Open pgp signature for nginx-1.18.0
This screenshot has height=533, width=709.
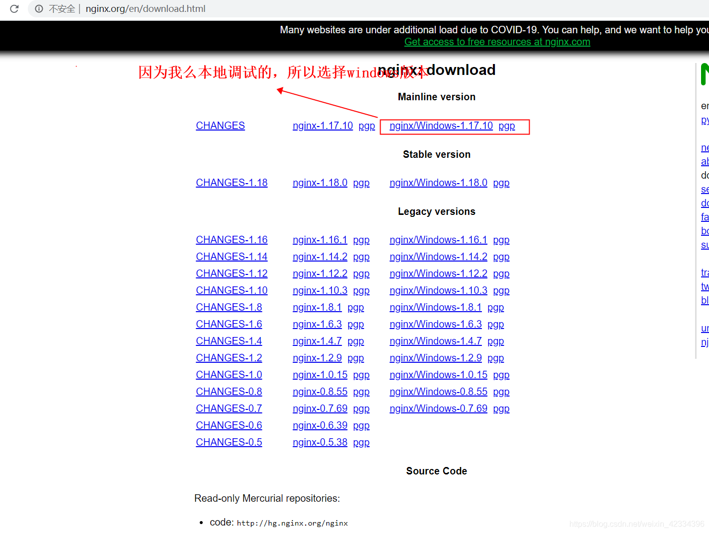361,183
